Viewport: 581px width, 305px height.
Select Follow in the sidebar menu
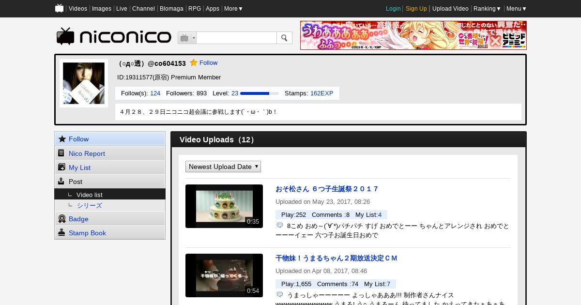[x=110, y=139]
